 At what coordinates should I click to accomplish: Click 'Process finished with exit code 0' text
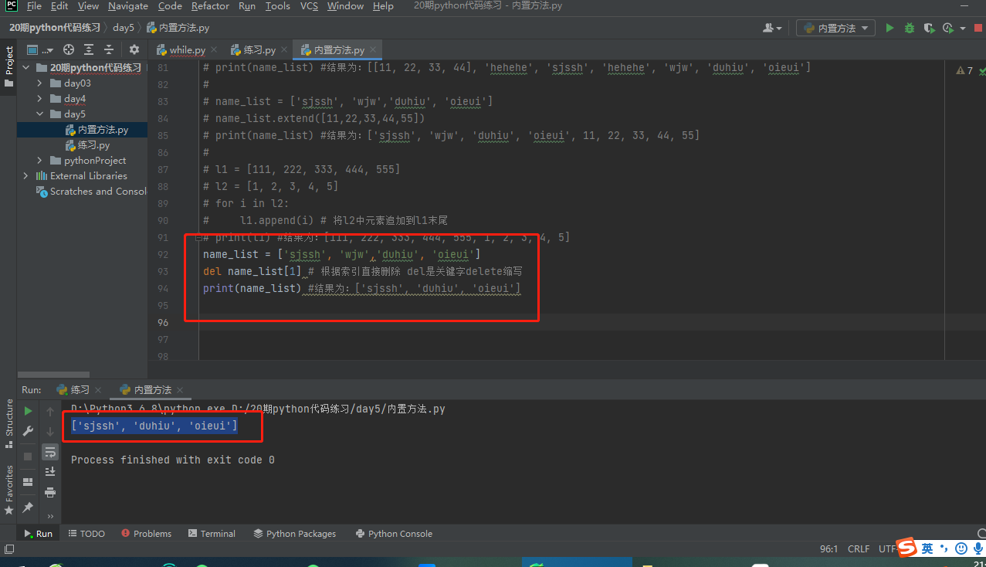click(172, 460)
